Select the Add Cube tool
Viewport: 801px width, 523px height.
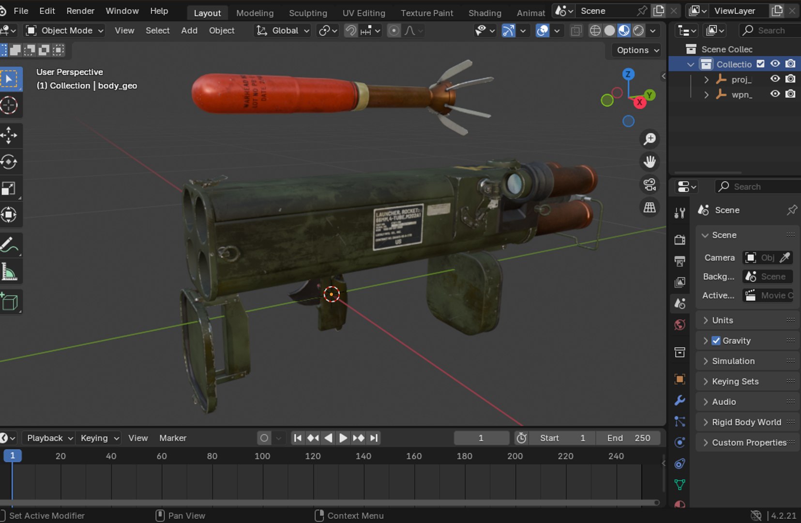point(9,302)
